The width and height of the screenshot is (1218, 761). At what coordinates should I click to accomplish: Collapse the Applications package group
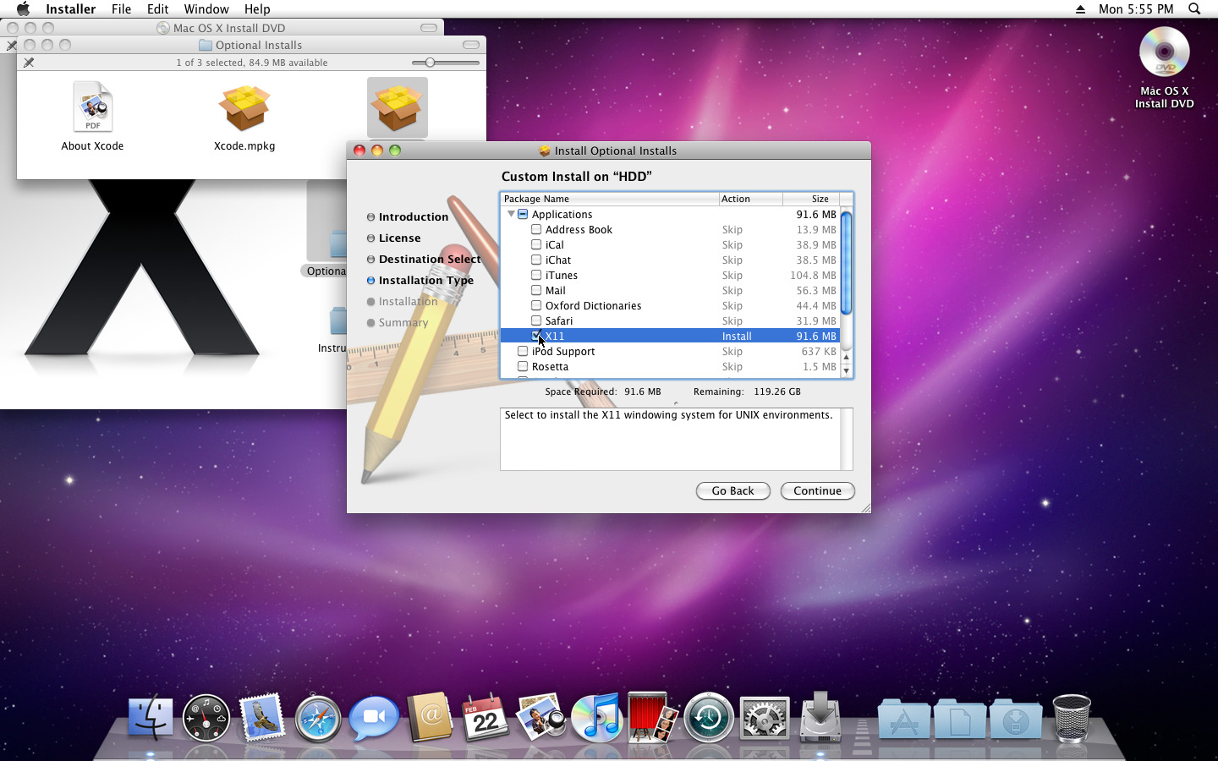511,214
